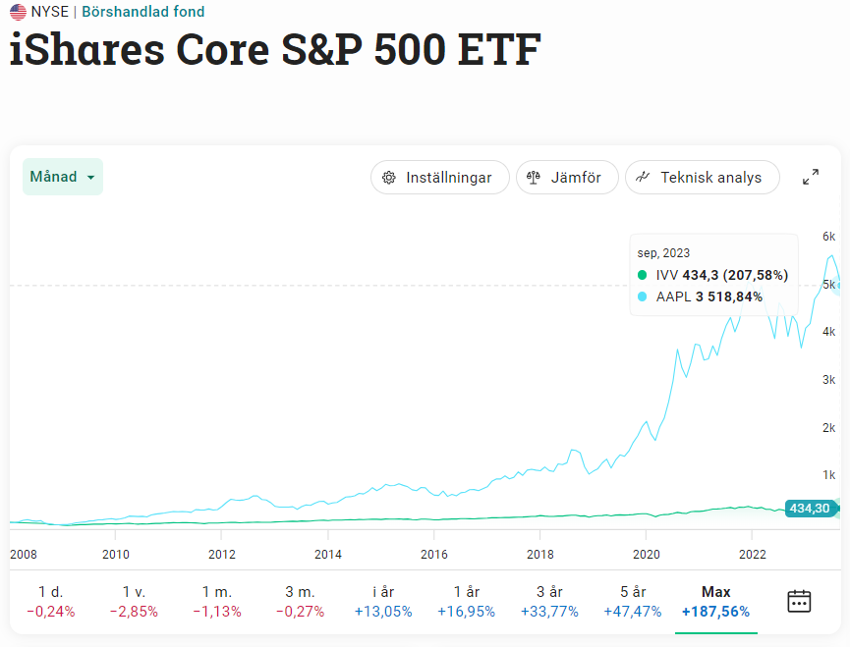This screenshot has width=850, height=647.
Task: Choose the 5 år time range
Action: [633, 601]
